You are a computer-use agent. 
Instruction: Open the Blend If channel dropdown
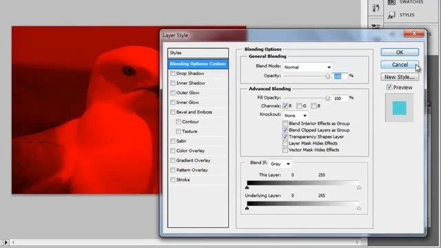pos(280,164)
